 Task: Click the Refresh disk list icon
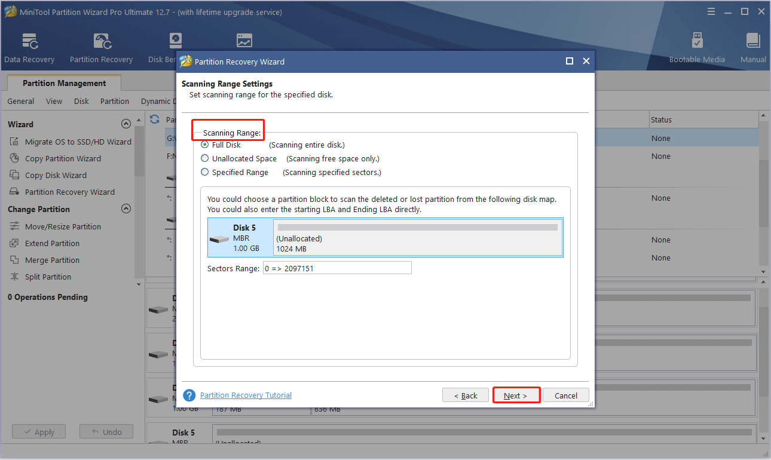tap(155, 119)
